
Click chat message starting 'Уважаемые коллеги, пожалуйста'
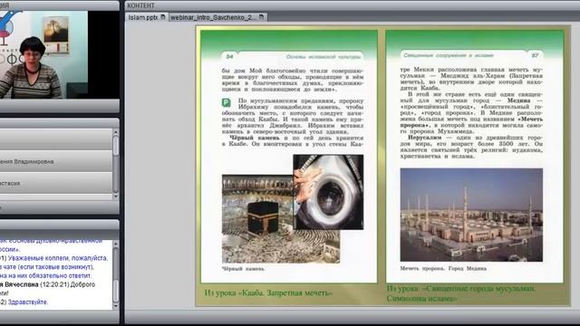click(58, 258)
